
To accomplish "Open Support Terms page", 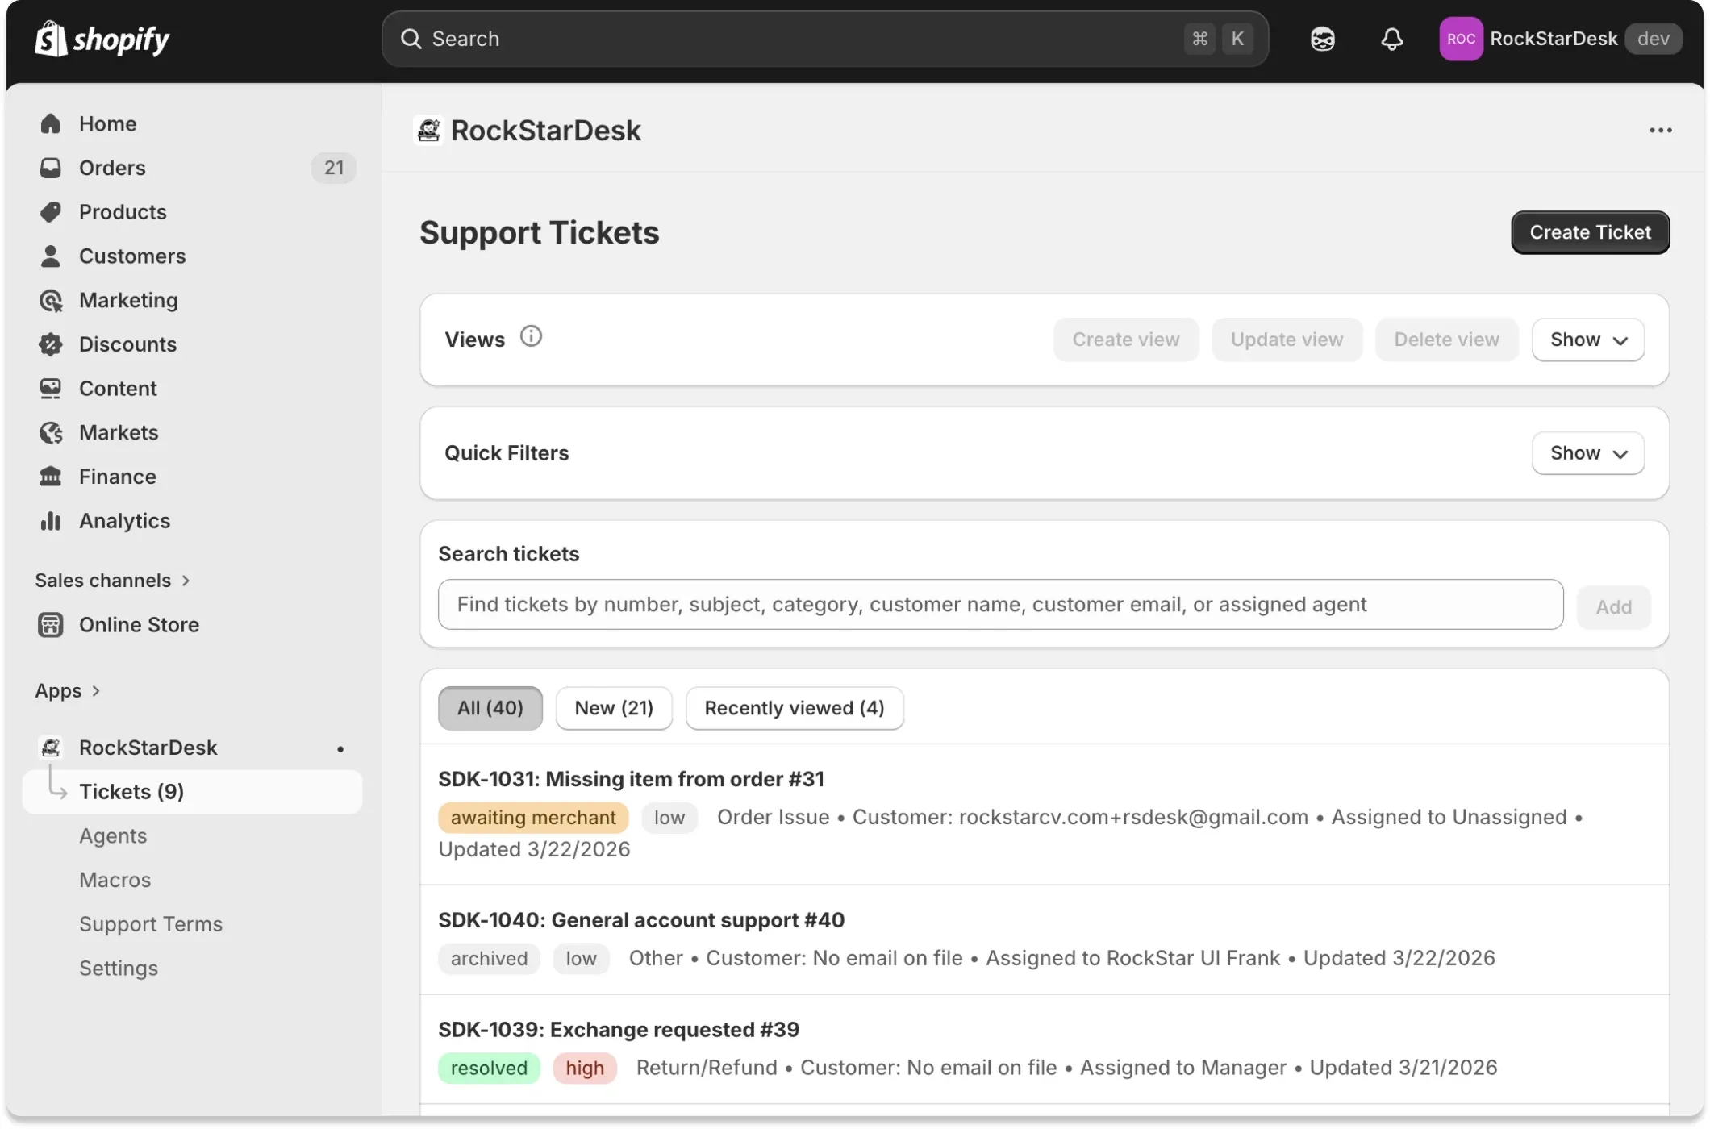I will pyautogui.click(x=151, y=924).
